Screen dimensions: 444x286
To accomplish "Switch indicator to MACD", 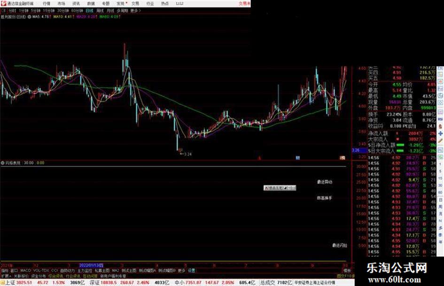I will click(x=25, y=271).
